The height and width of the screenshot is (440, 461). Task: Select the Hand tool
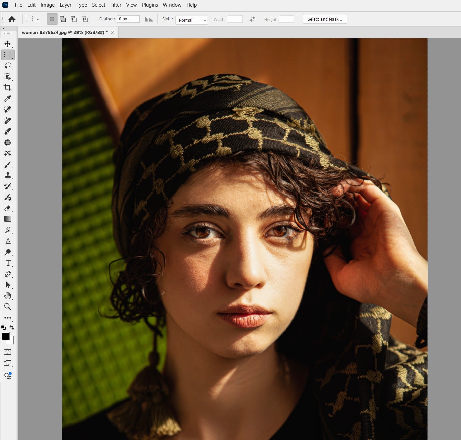pyautogui.click(x=8, y=296)
